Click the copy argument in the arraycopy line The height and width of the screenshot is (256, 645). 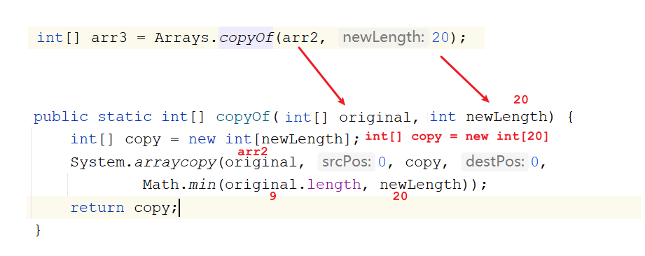click(x=422, y=163)
